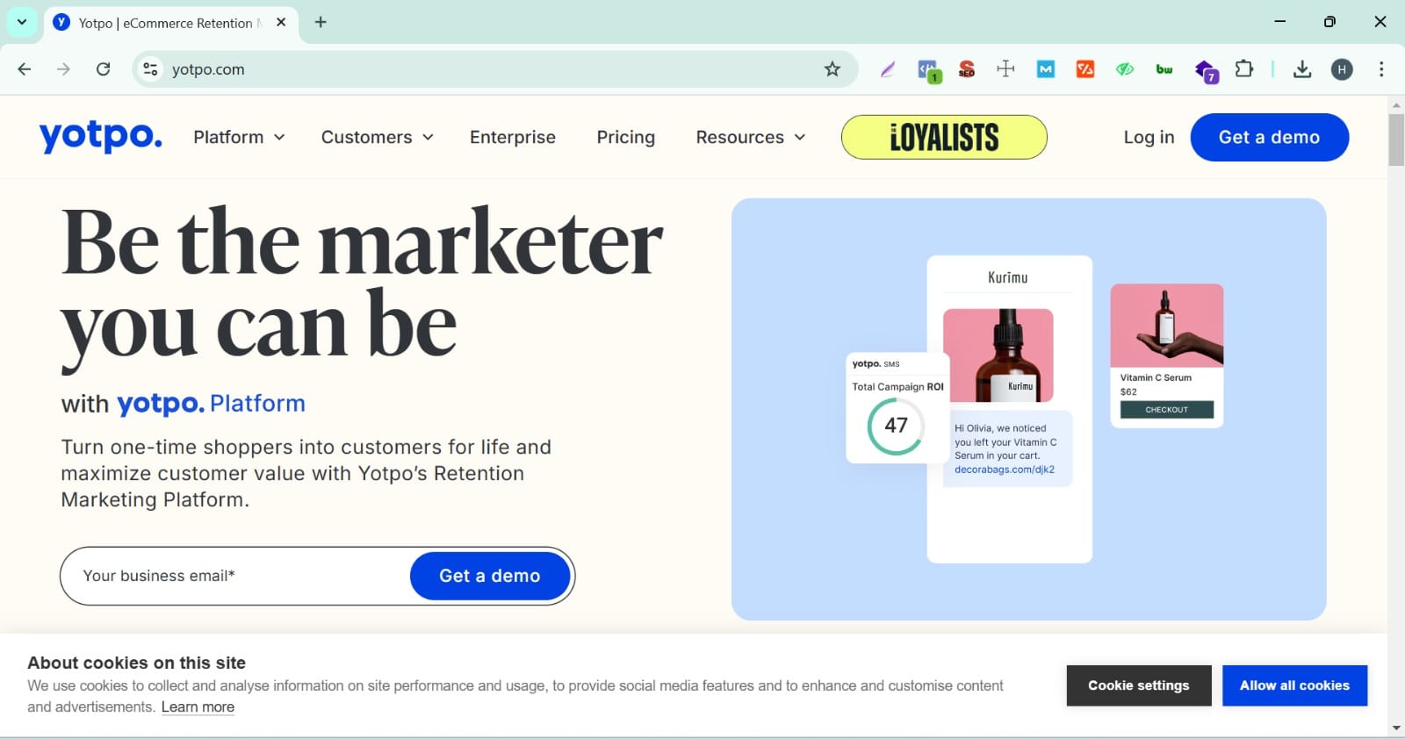Open the code extension with badge 1
The image size is (1405, 739).
(x=928, y=70)
